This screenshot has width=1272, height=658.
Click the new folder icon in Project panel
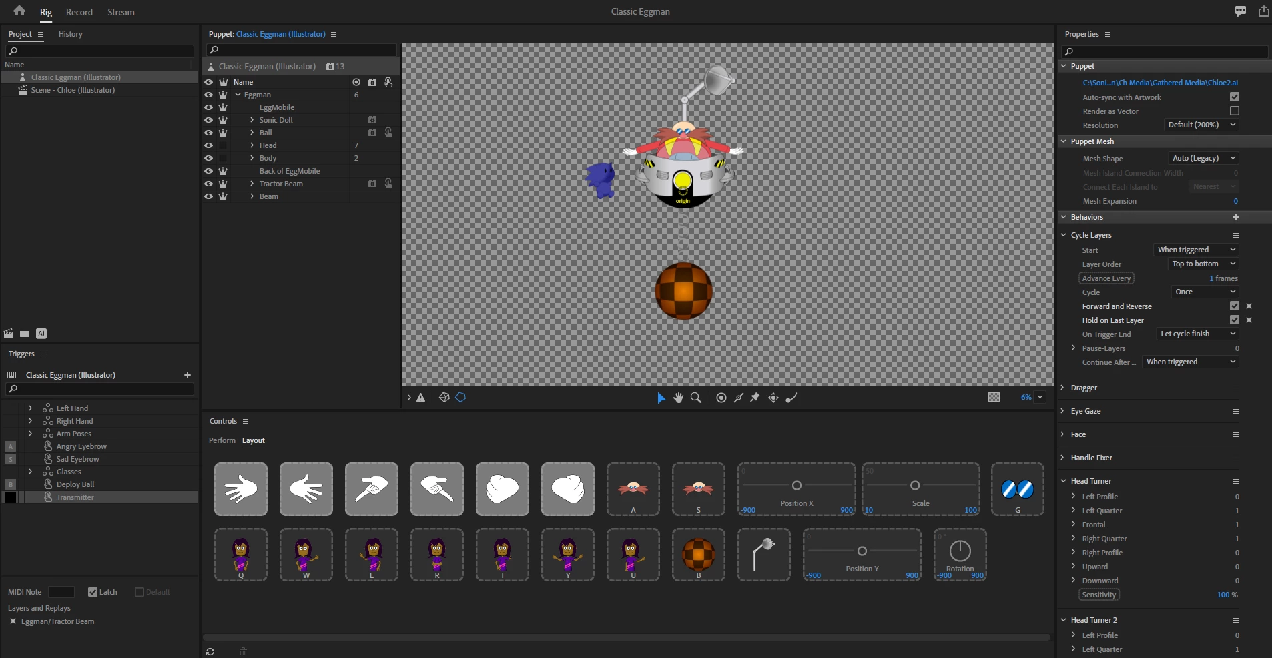coord(25,334)
